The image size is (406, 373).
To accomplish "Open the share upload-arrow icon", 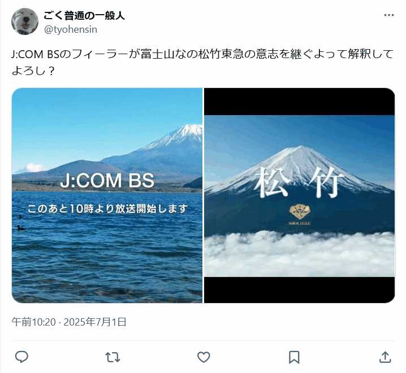I will click(x=385, y=357).
